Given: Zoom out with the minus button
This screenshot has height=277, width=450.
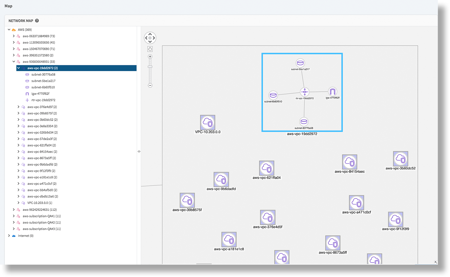Looking at the screenshot, I should 150,85.
